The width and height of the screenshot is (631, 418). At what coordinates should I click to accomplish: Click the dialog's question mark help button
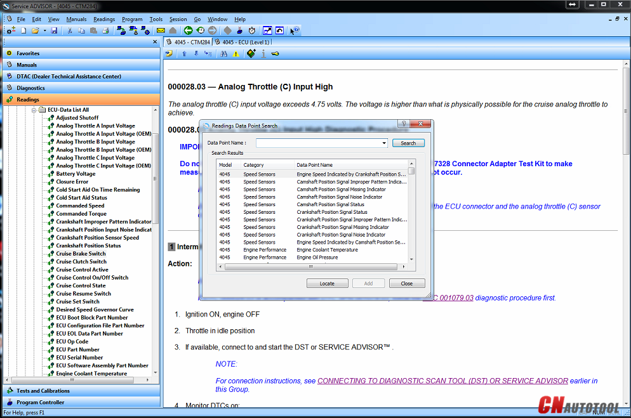[x=404, y=124]
